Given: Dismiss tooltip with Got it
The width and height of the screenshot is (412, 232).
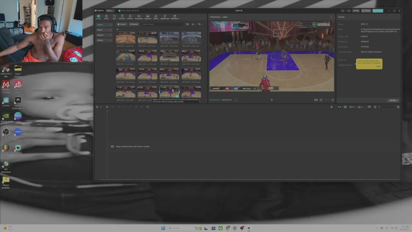Looking at the screenshot, I should click(x=379, y=66).
